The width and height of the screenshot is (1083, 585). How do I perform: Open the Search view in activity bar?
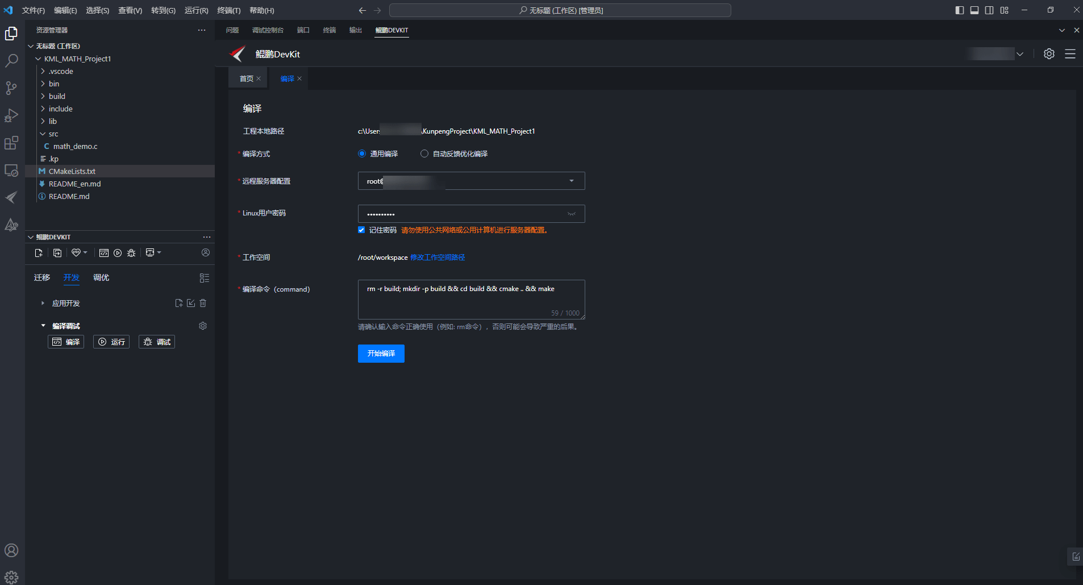tap(11, 61)
